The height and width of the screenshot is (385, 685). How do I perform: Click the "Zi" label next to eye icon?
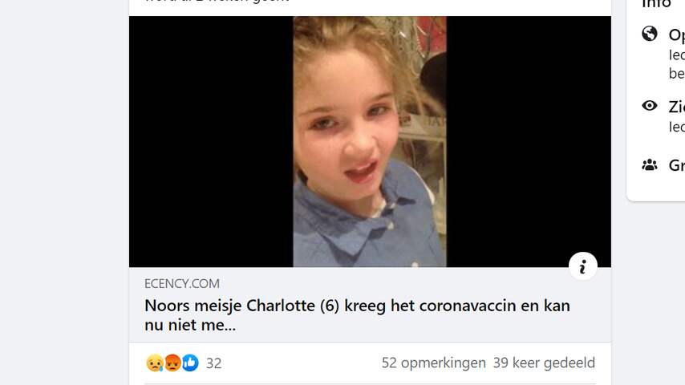pos(676,107)
